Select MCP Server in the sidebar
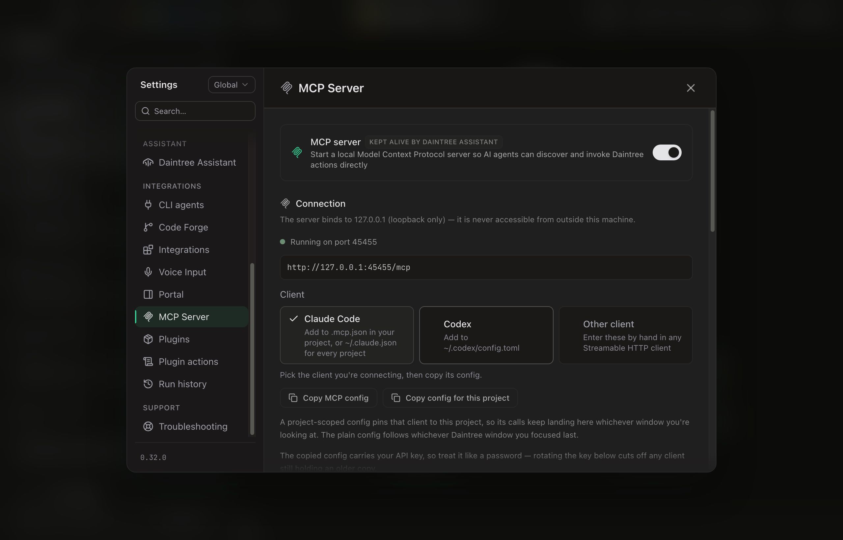Screen dimensions: 843x540 pos(191,317)
